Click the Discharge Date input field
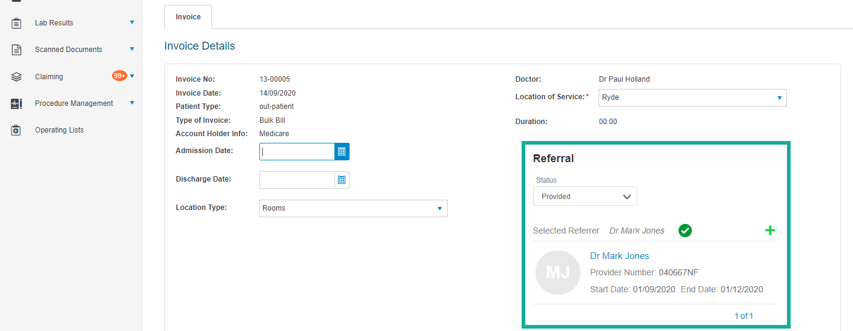The image size is (853, 331). pyautogui.click(x=297, y=180)
